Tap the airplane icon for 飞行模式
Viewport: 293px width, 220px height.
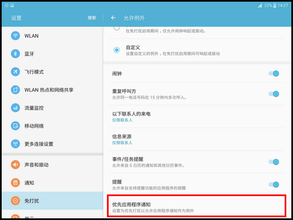click(16, 72)
